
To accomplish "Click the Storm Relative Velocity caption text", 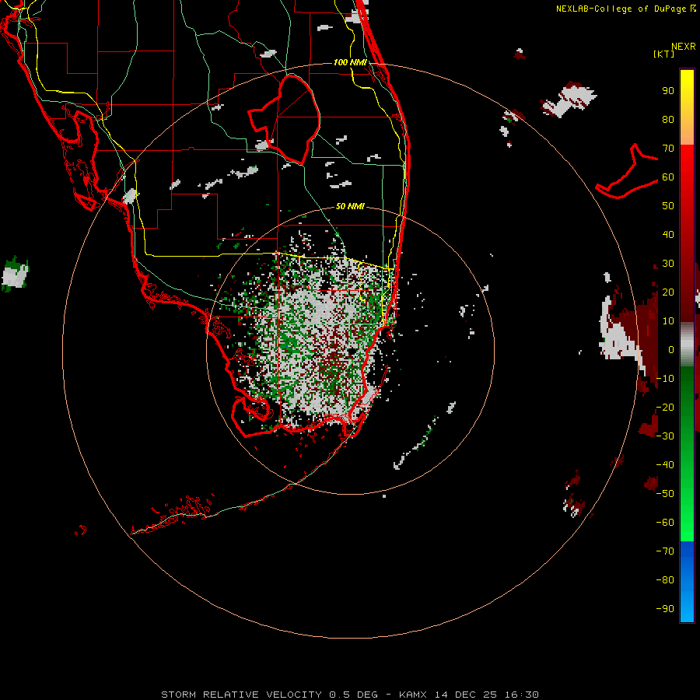I will 349,695.
